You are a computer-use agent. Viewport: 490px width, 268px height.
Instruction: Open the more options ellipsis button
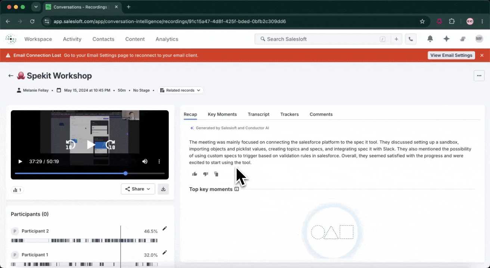tap(479, 76)
